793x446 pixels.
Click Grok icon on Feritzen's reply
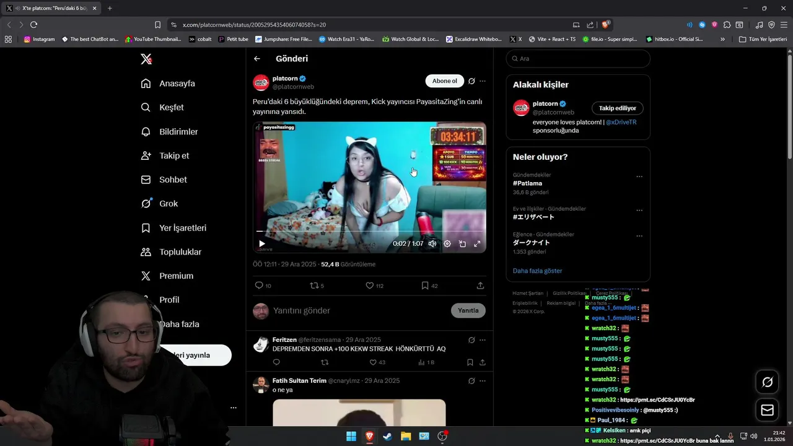coord(471,340)
